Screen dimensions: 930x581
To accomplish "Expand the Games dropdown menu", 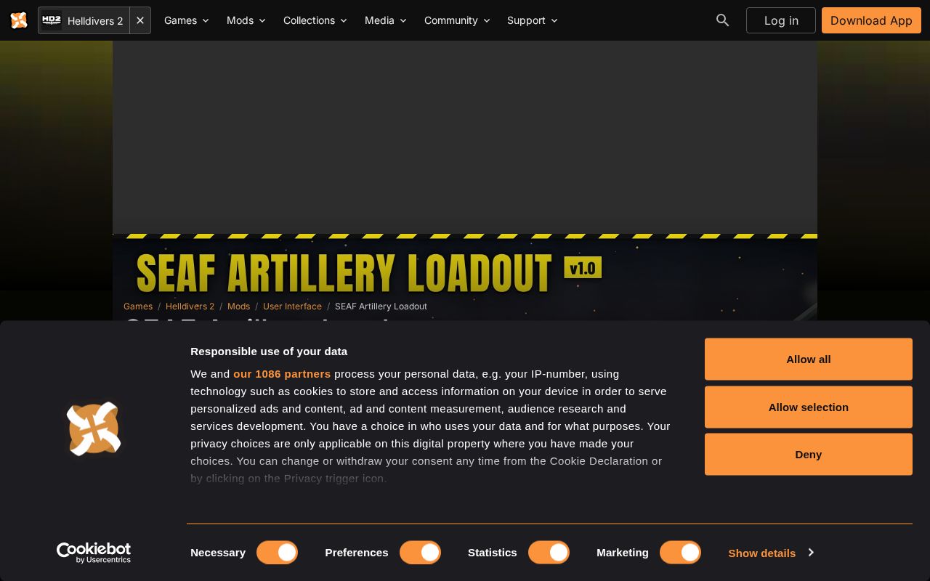I will [187, 20].
